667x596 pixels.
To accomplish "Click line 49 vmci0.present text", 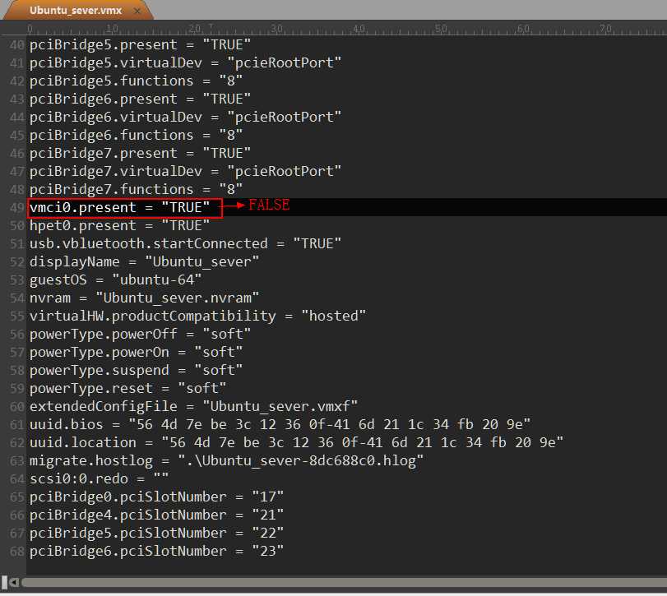I will 119,207.
